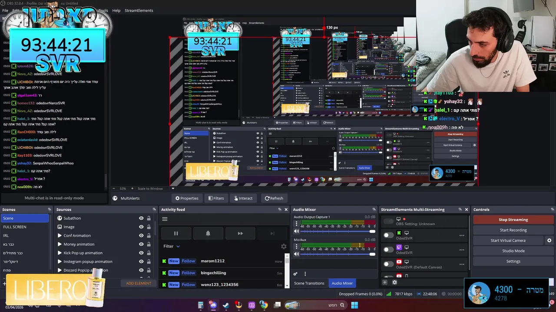Add a new multi-streaming destination
This screenshot has width=556, height=312.
tap(384, 282)
